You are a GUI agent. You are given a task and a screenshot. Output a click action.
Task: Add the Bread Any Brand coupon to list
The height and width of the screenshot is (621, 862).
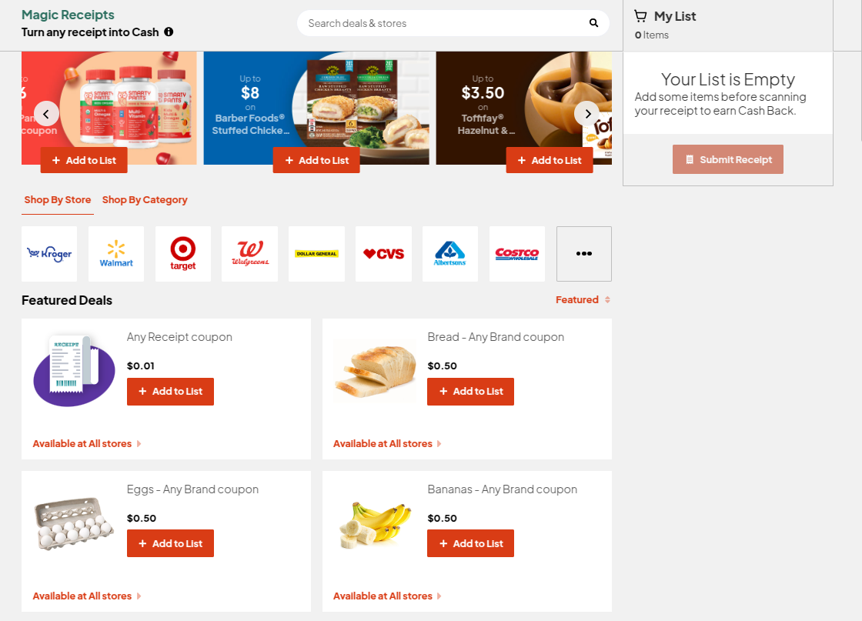470,391
